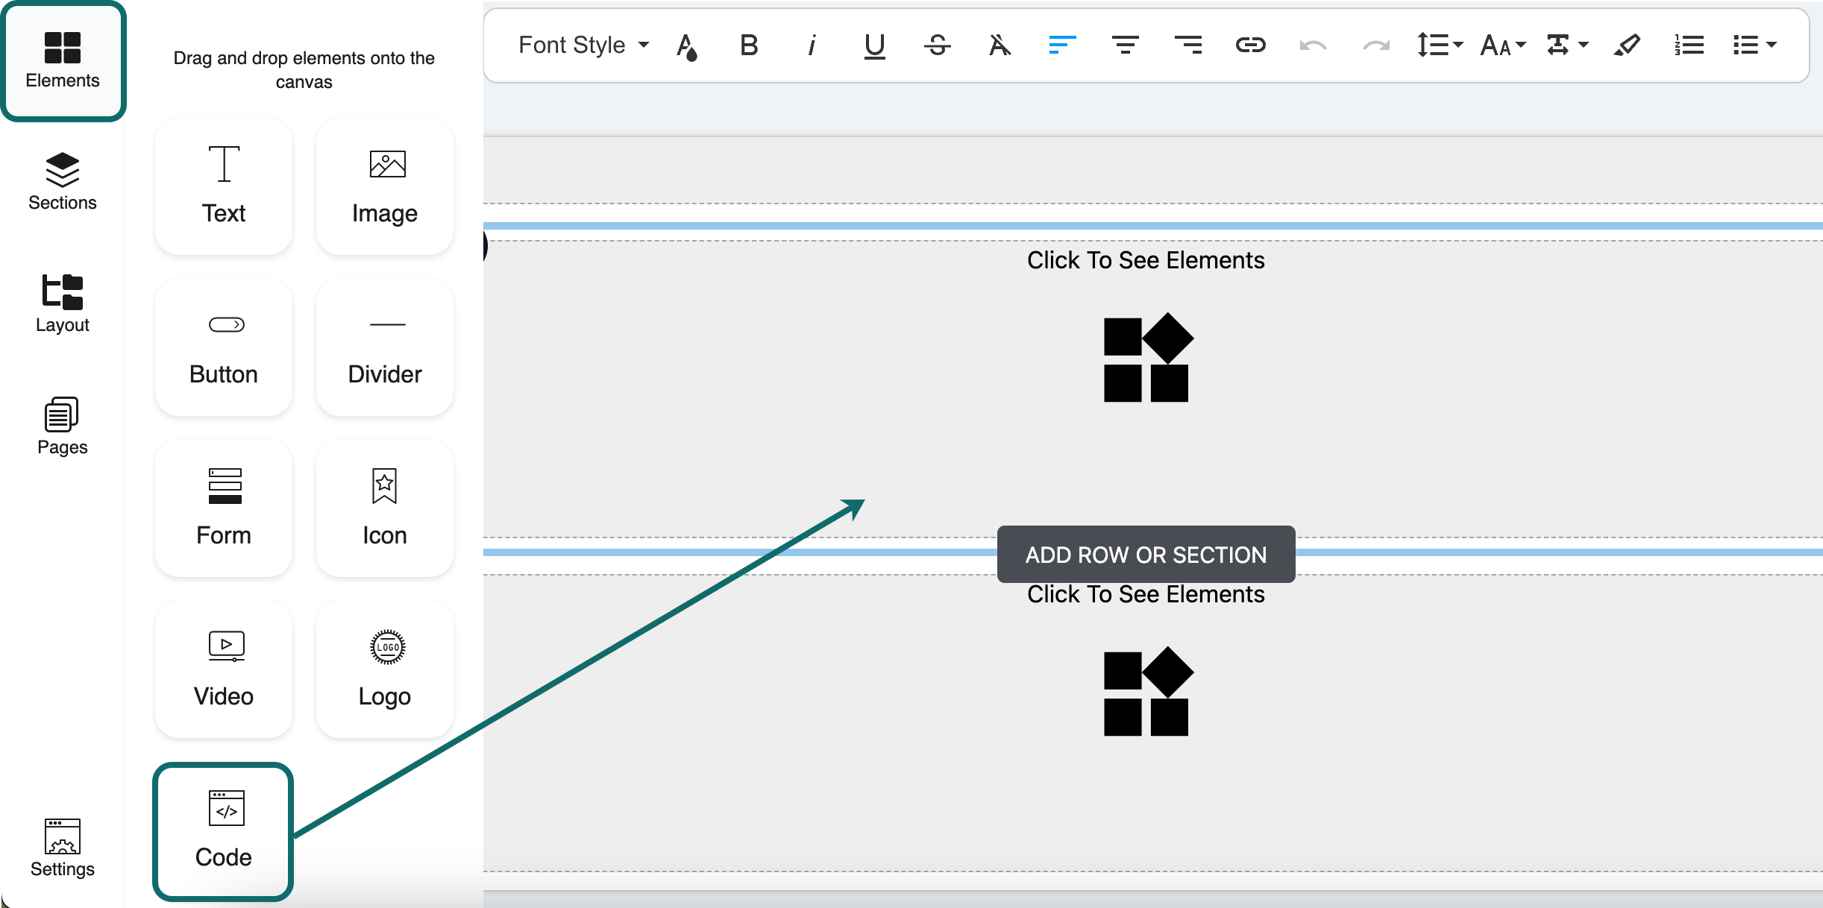Screen dimensions: 1823x908
Task: Select the Code element tile
Action: tap(223, 830)
